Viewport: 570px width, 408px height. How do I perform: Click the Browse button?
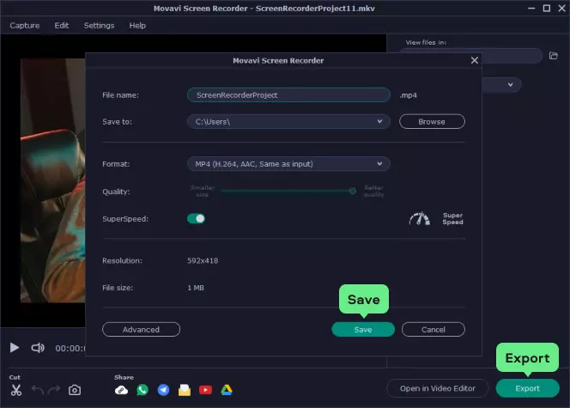point(432,121)
